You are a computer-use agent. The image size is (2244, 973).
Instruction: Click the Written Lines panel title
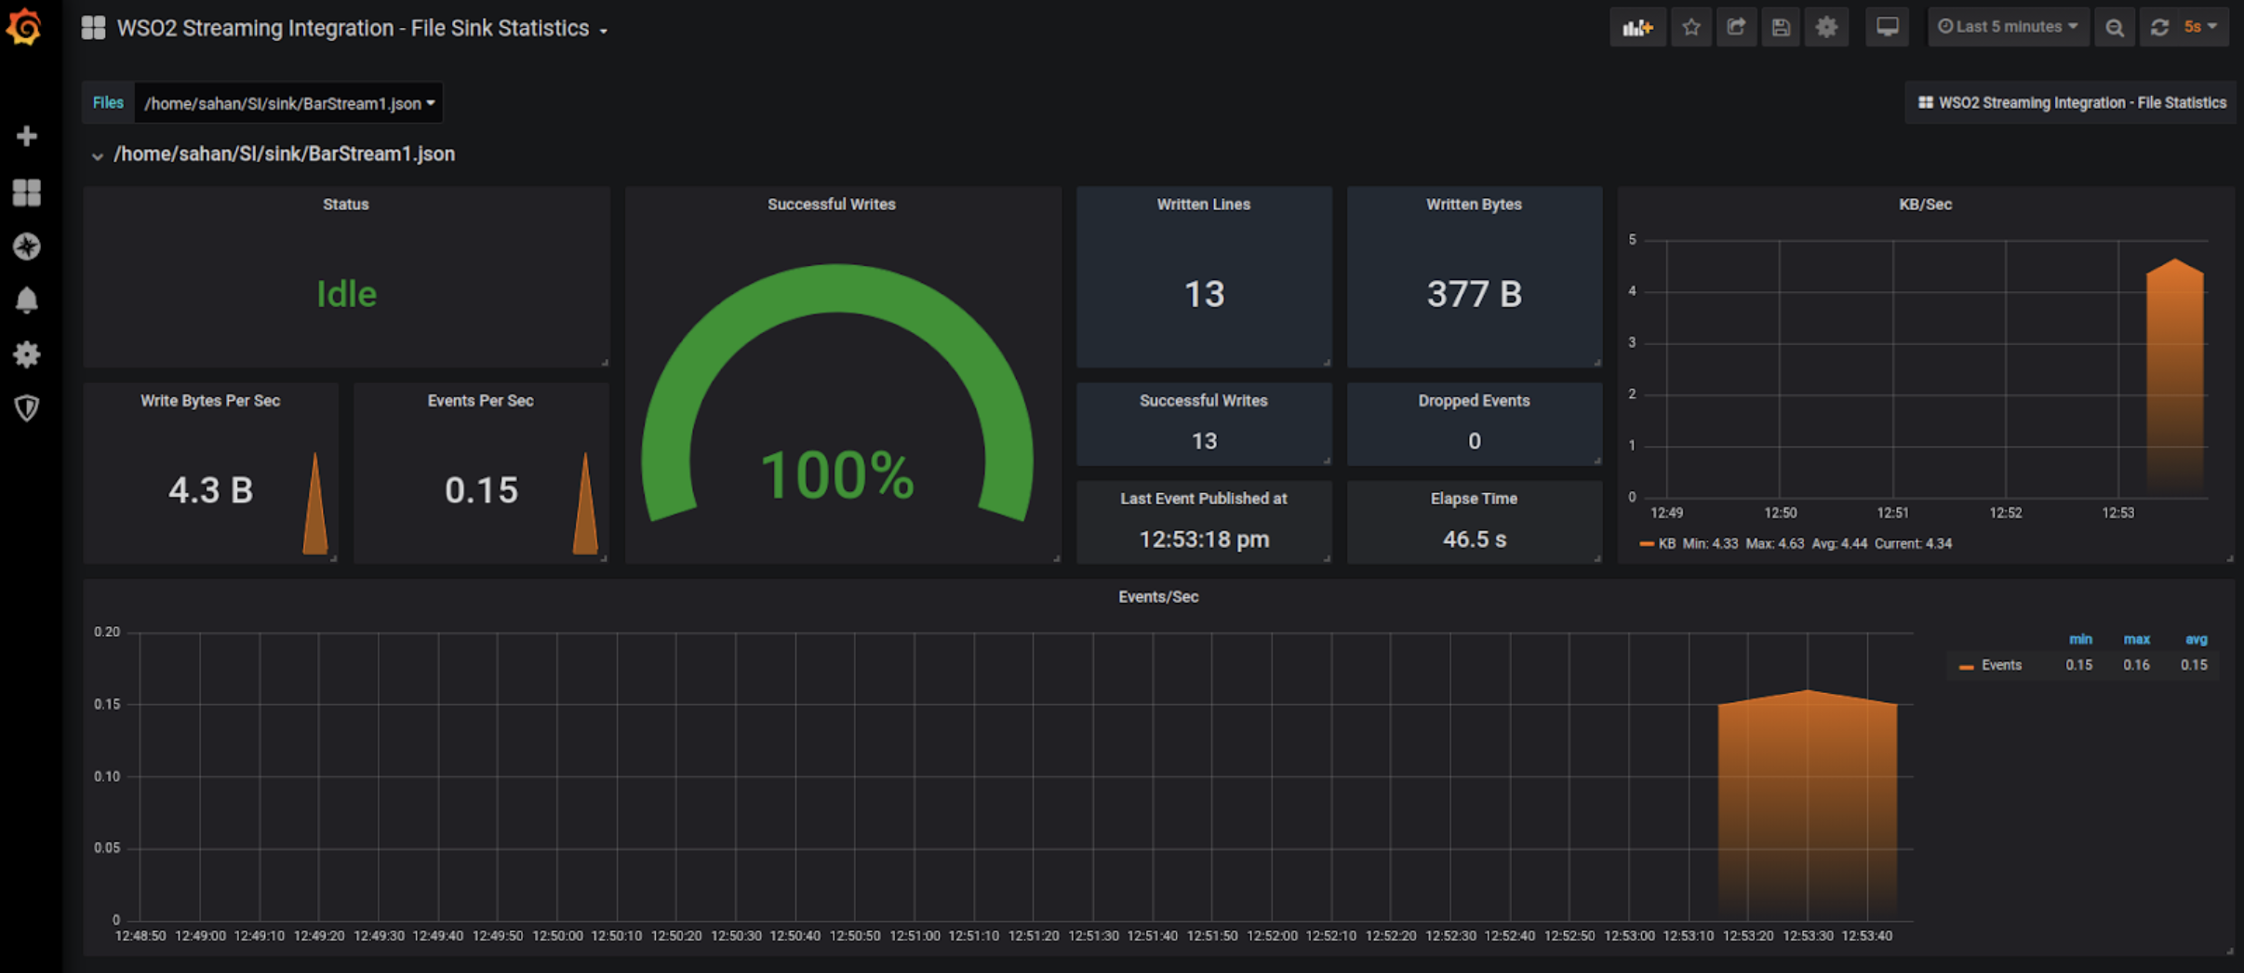[1204, 205]
